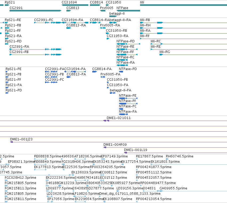Image resolution: width=227 pixels, height=203 pixels.
Task: Open transcript "lilli-RF"
Action: point(145,36)
